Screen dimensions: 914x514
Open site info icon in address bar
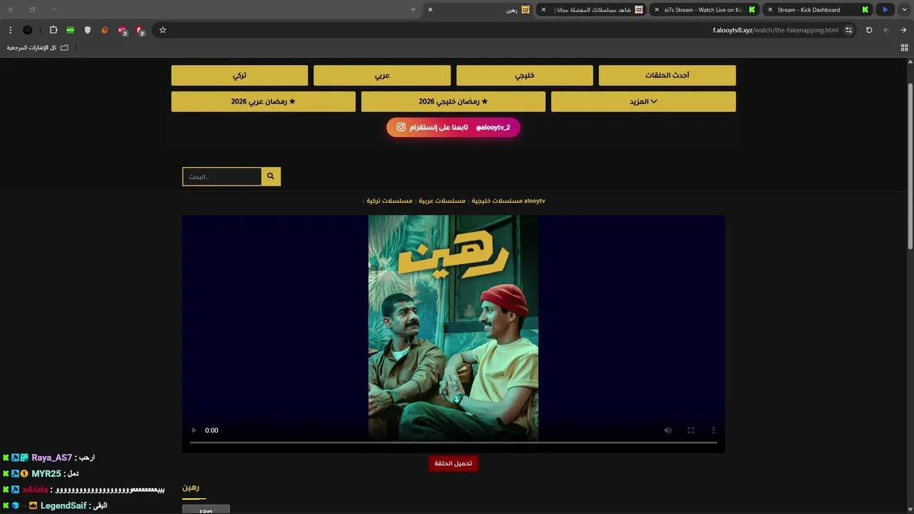coord(848,30)
